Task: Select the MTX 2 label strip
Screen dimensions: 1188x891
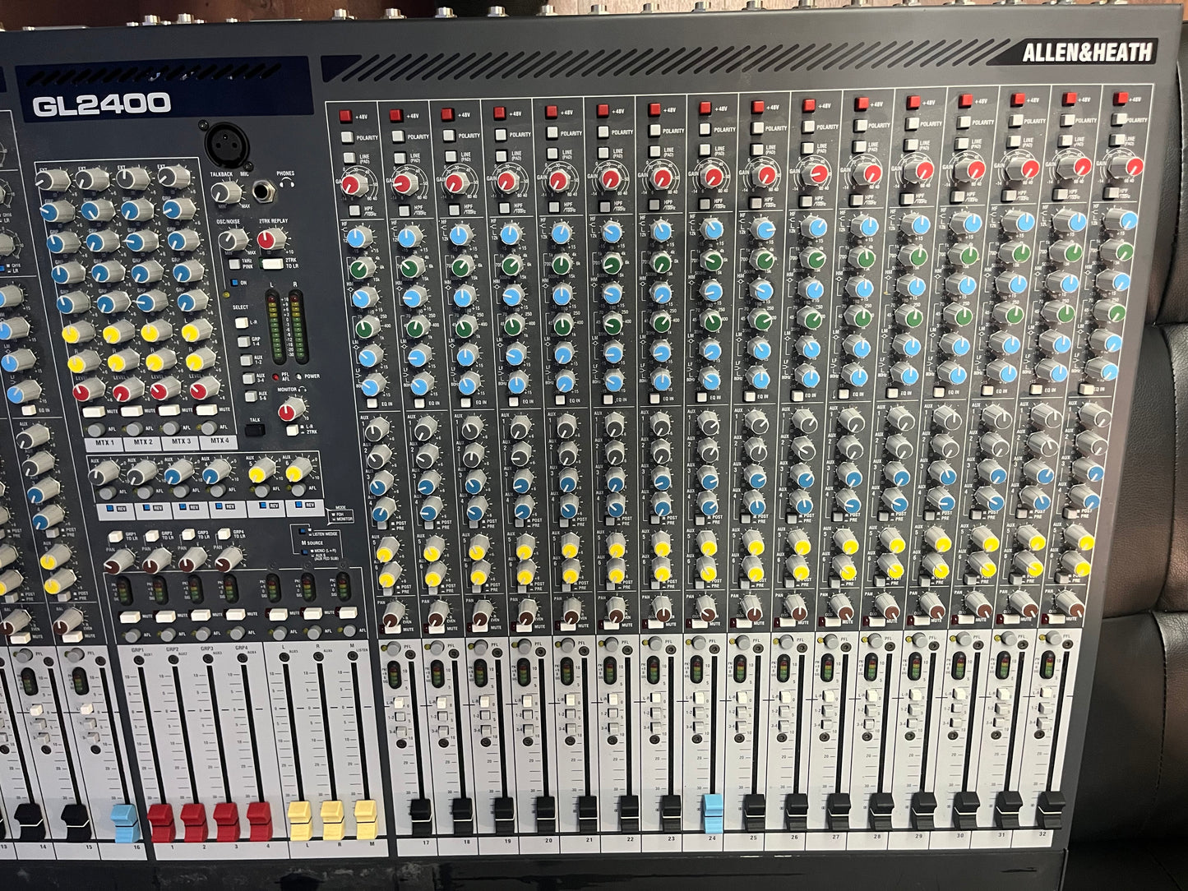Action: click(x=144, y=442)
